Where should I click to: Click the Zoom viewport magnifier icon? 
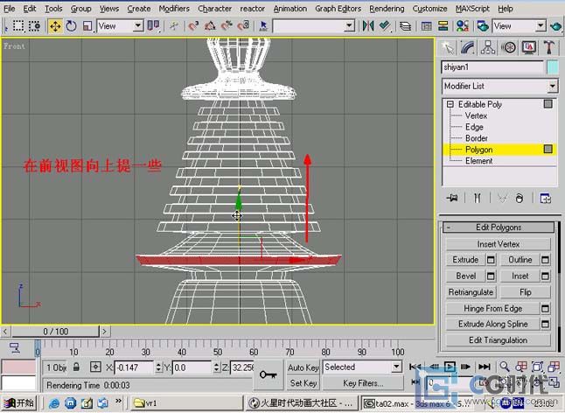pyautogui.click(x=505, y=367)
